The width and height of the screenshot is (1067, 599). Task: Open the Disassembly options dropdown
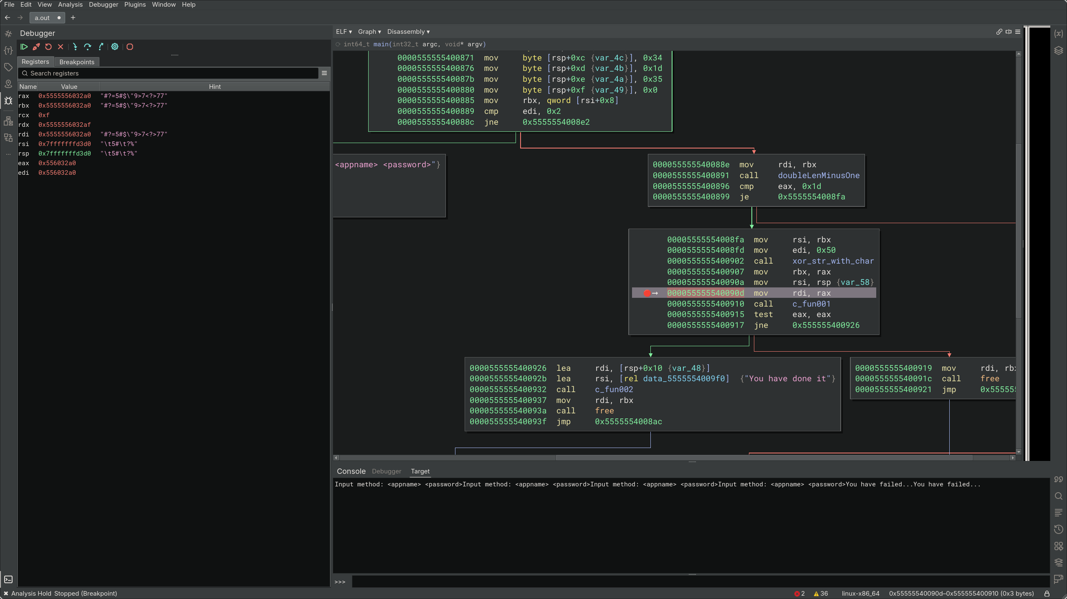(x=408, y=32)
